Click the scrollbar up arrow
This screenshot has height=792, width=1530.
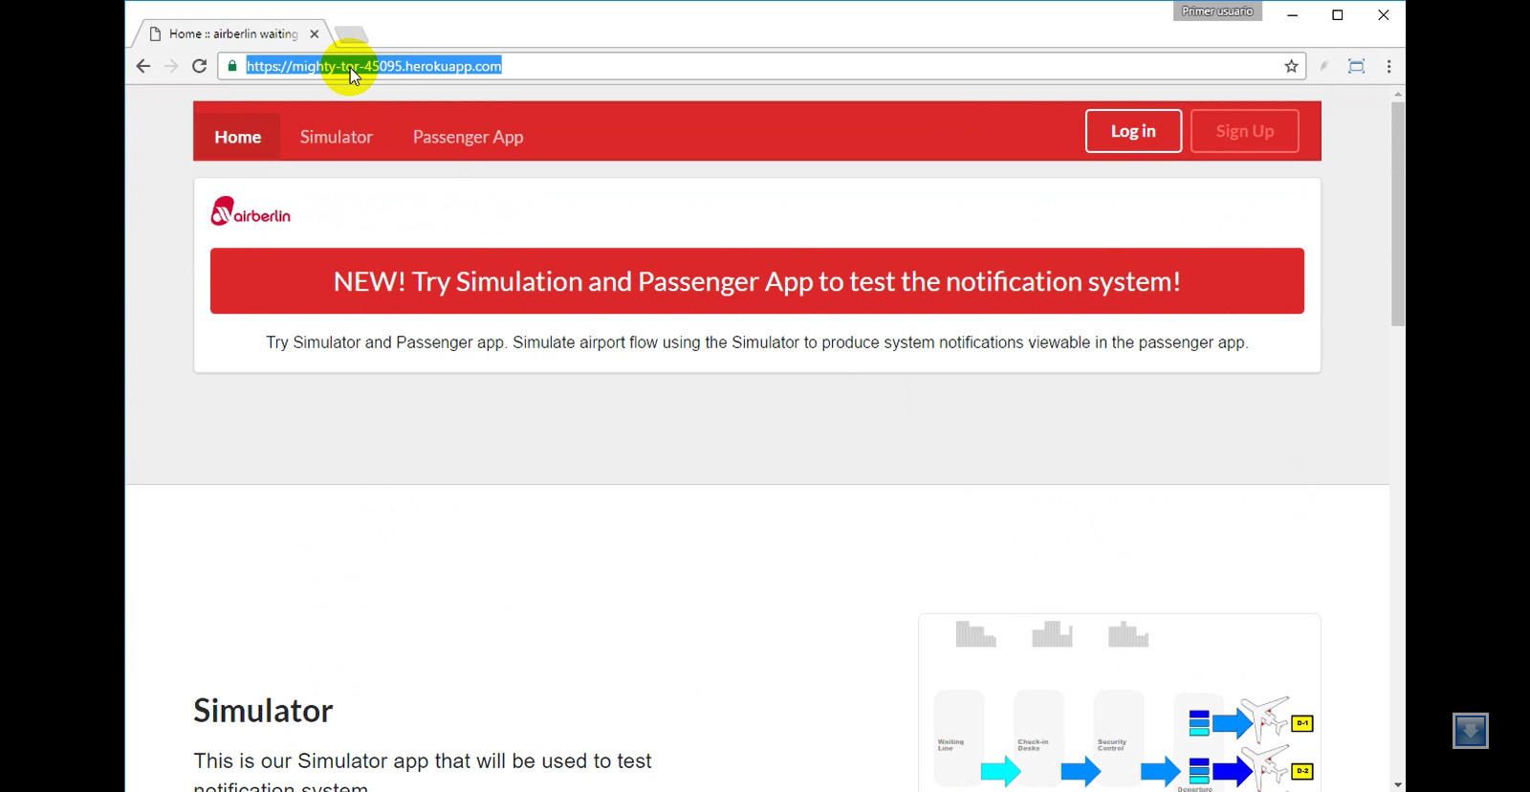1398,94
